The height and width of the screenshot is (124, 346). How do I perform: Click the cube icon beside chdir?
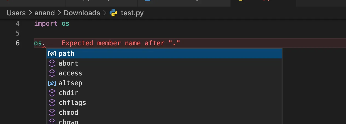(52, 93)
